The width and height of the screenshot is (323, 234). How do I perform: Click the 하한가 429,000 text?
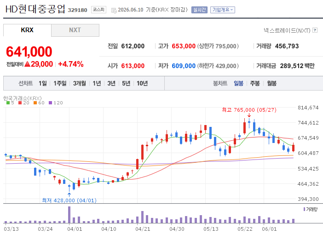[218, 66]
